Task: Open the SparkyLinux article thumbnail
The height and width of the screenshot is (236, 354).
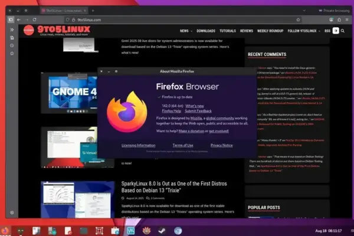Action: point(77,199)
